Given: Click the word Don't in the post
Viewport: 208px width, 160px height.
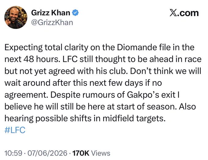Looking at the screenshot, I should 141,71.
